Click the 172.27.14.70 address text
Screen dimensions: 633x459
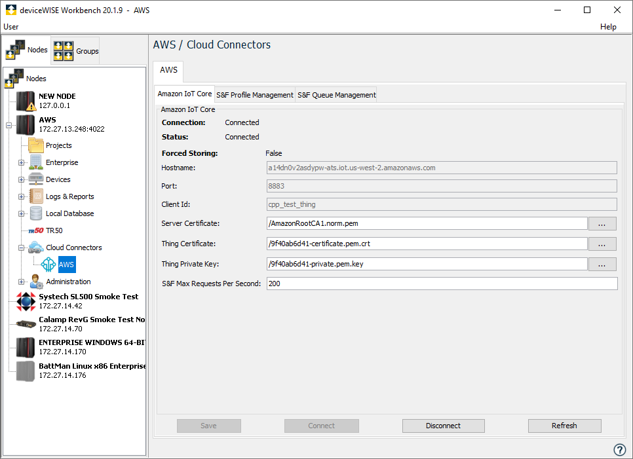[x=60, y=329]
